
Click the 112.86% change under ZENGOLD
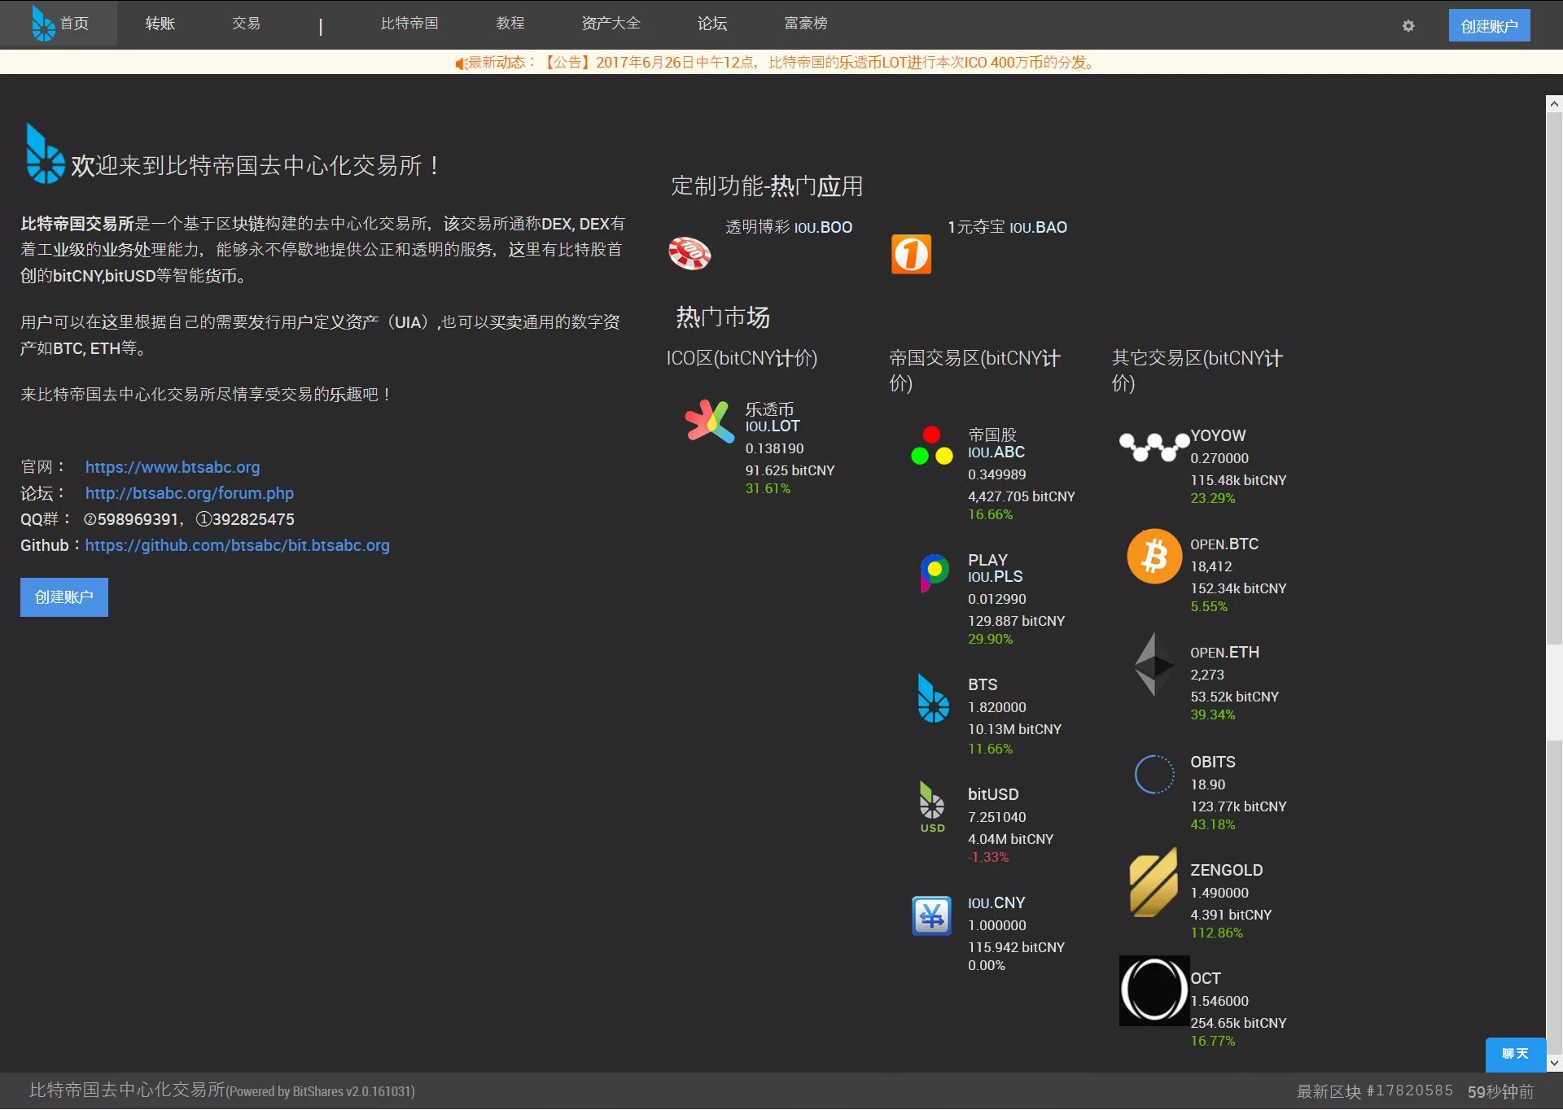(x=1217, y=933)
